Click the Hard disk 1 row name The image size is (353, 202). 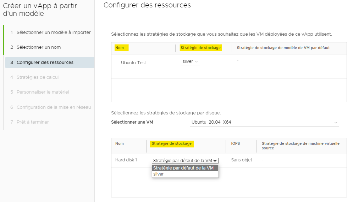point(126,160)
